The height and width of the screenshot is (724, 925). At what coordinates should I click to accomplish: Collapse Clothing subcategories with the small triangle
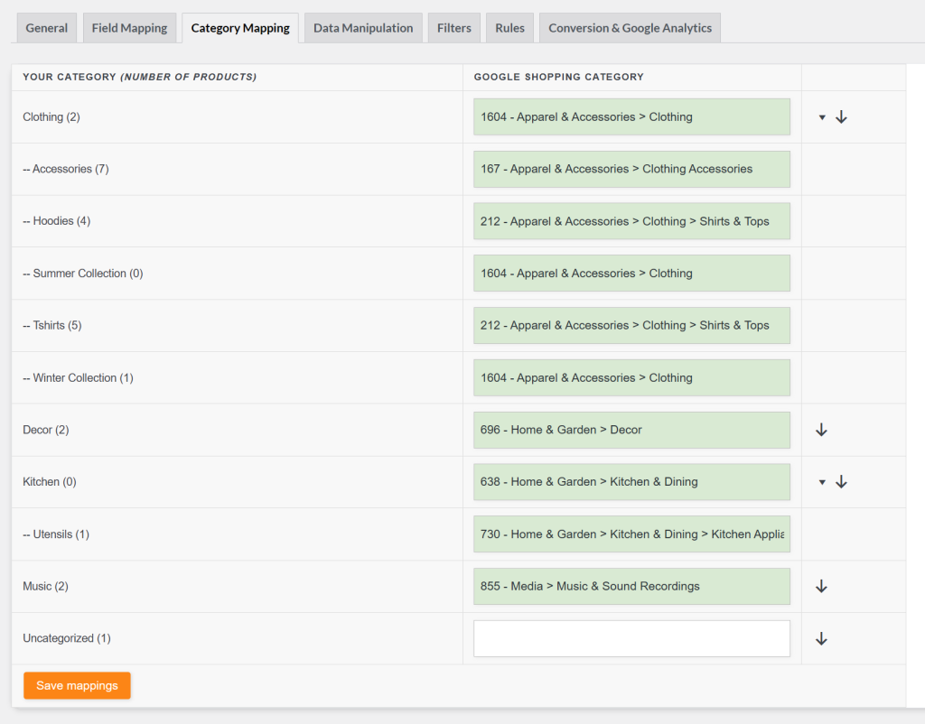point(822,117)
